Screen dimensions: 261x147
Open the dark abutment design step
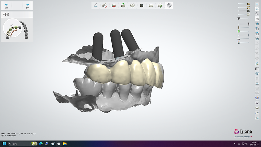(x=141, y=5)
